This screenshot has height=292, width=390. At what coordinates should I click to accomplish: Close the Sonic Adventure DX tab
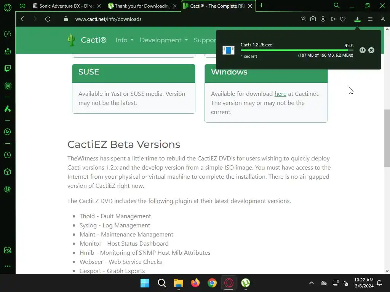tap(99, 6)
